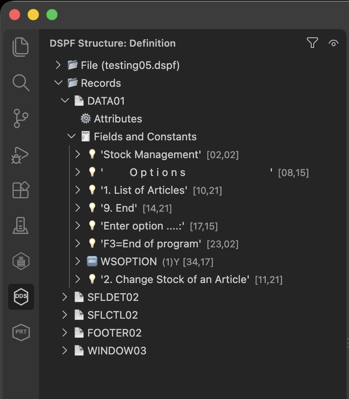The width and height of the screenshot is (349, 399).
Task: Click the filter funnel icon
Action: pos(312,43)
